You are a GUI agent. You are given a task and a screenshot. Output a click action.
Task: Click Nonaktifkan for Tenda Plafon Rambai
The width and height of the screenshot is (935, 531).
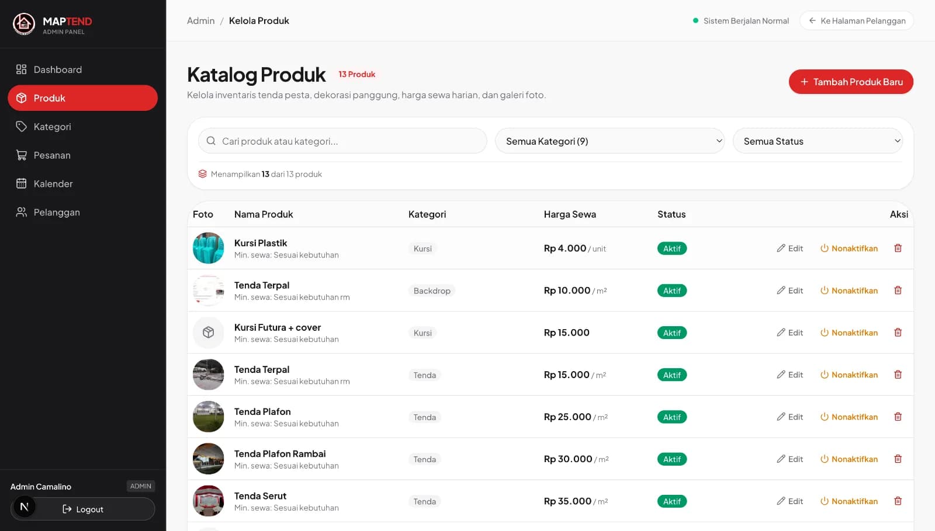[x=849, y=459]
